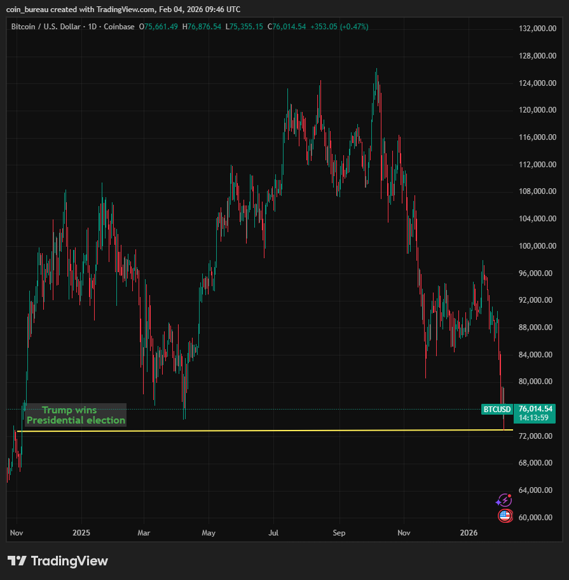The height and width of the screenshot is (580, 569).
Task: Select the yellow horizontal support line
Action: 264,431
